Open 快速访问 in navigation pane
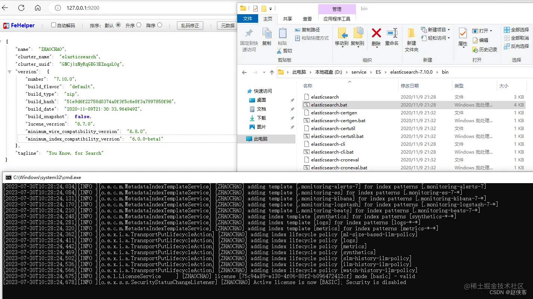533x299 pixels. pos(259,91)
